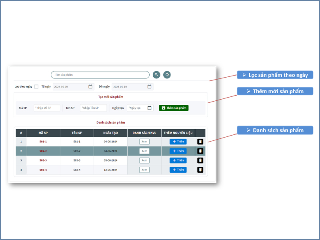Click the Tạo mới sản phẩm section title
The width and height of the screenshot is (320, 240).
coord(111,97)
